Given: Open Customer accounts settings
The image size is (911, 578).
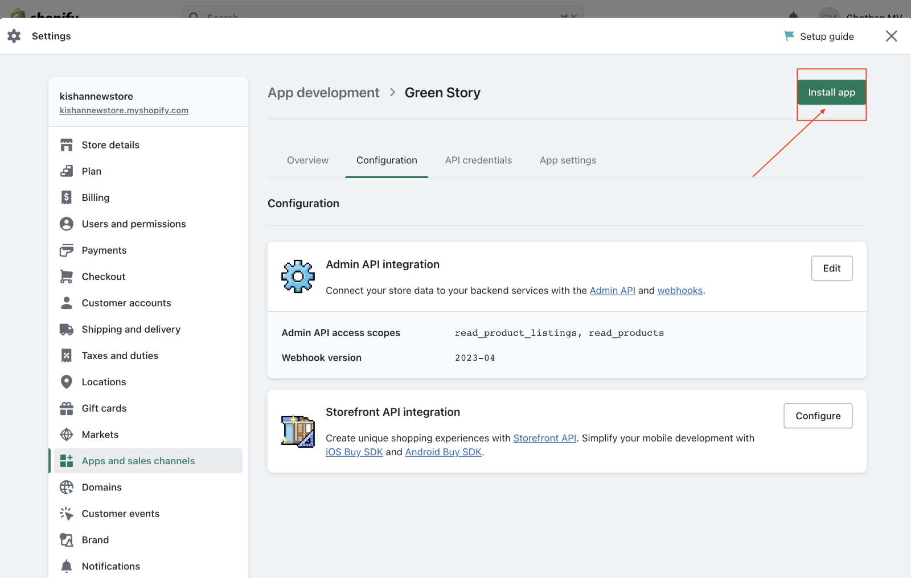Looking at the screenshot, I should 148,303.
